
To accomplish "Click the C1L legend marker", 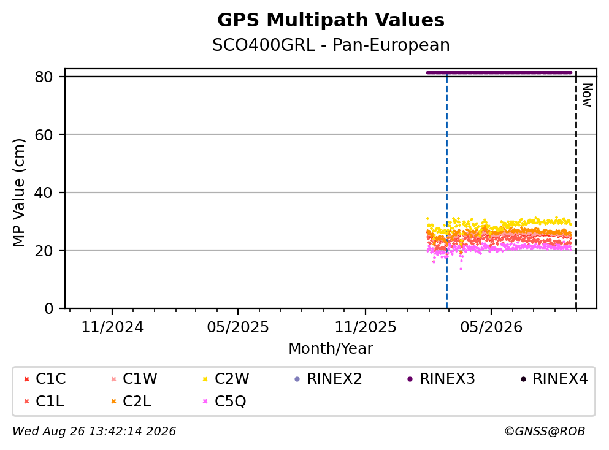I will coord(27,402).
